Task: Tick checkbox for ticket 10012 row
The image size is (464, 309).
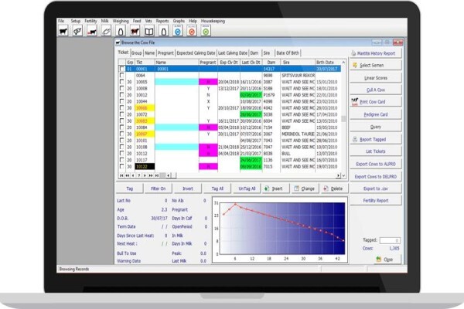Action: (x=121, y=95)
